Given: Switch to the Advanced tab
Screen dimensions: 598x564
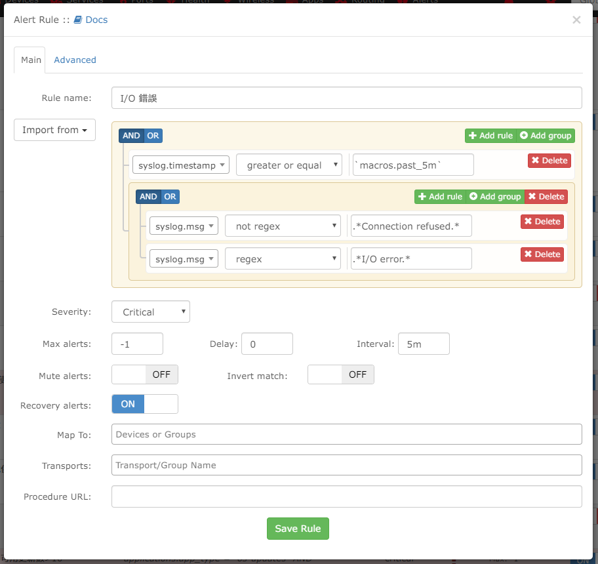Looking at the screenshot, I should tap(75, 60).
